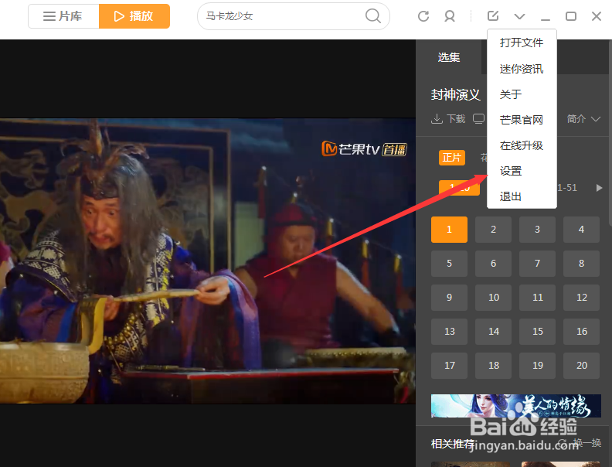Maximize the player window
Screen dimensions: 612x467
click(571, 16)
